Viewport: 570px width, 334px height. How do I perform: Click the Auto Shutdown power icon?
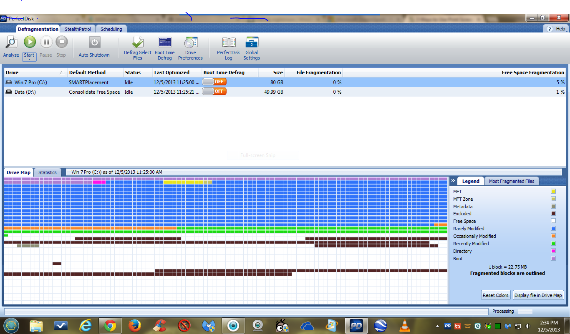pyautogui.click(x=94, y=42)
